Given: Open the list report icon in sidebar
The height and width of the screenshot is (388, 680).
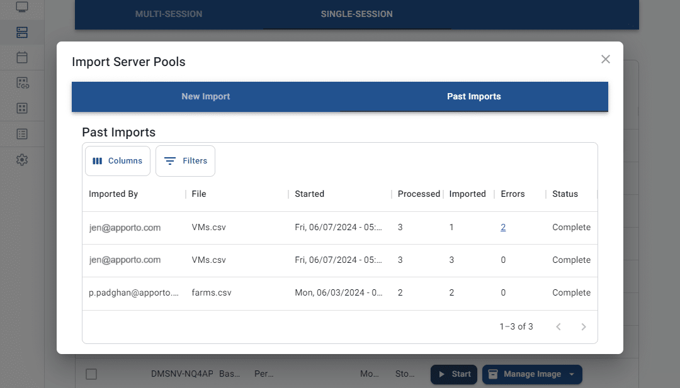Looking at the screenshot, I should pyautogui.click(x=22, y=133).
